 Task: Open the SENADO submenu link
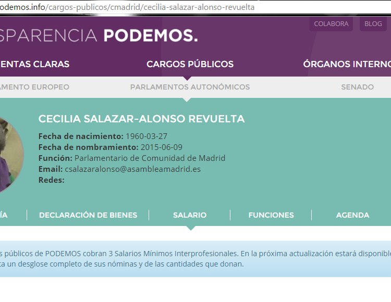pos(357,87)
